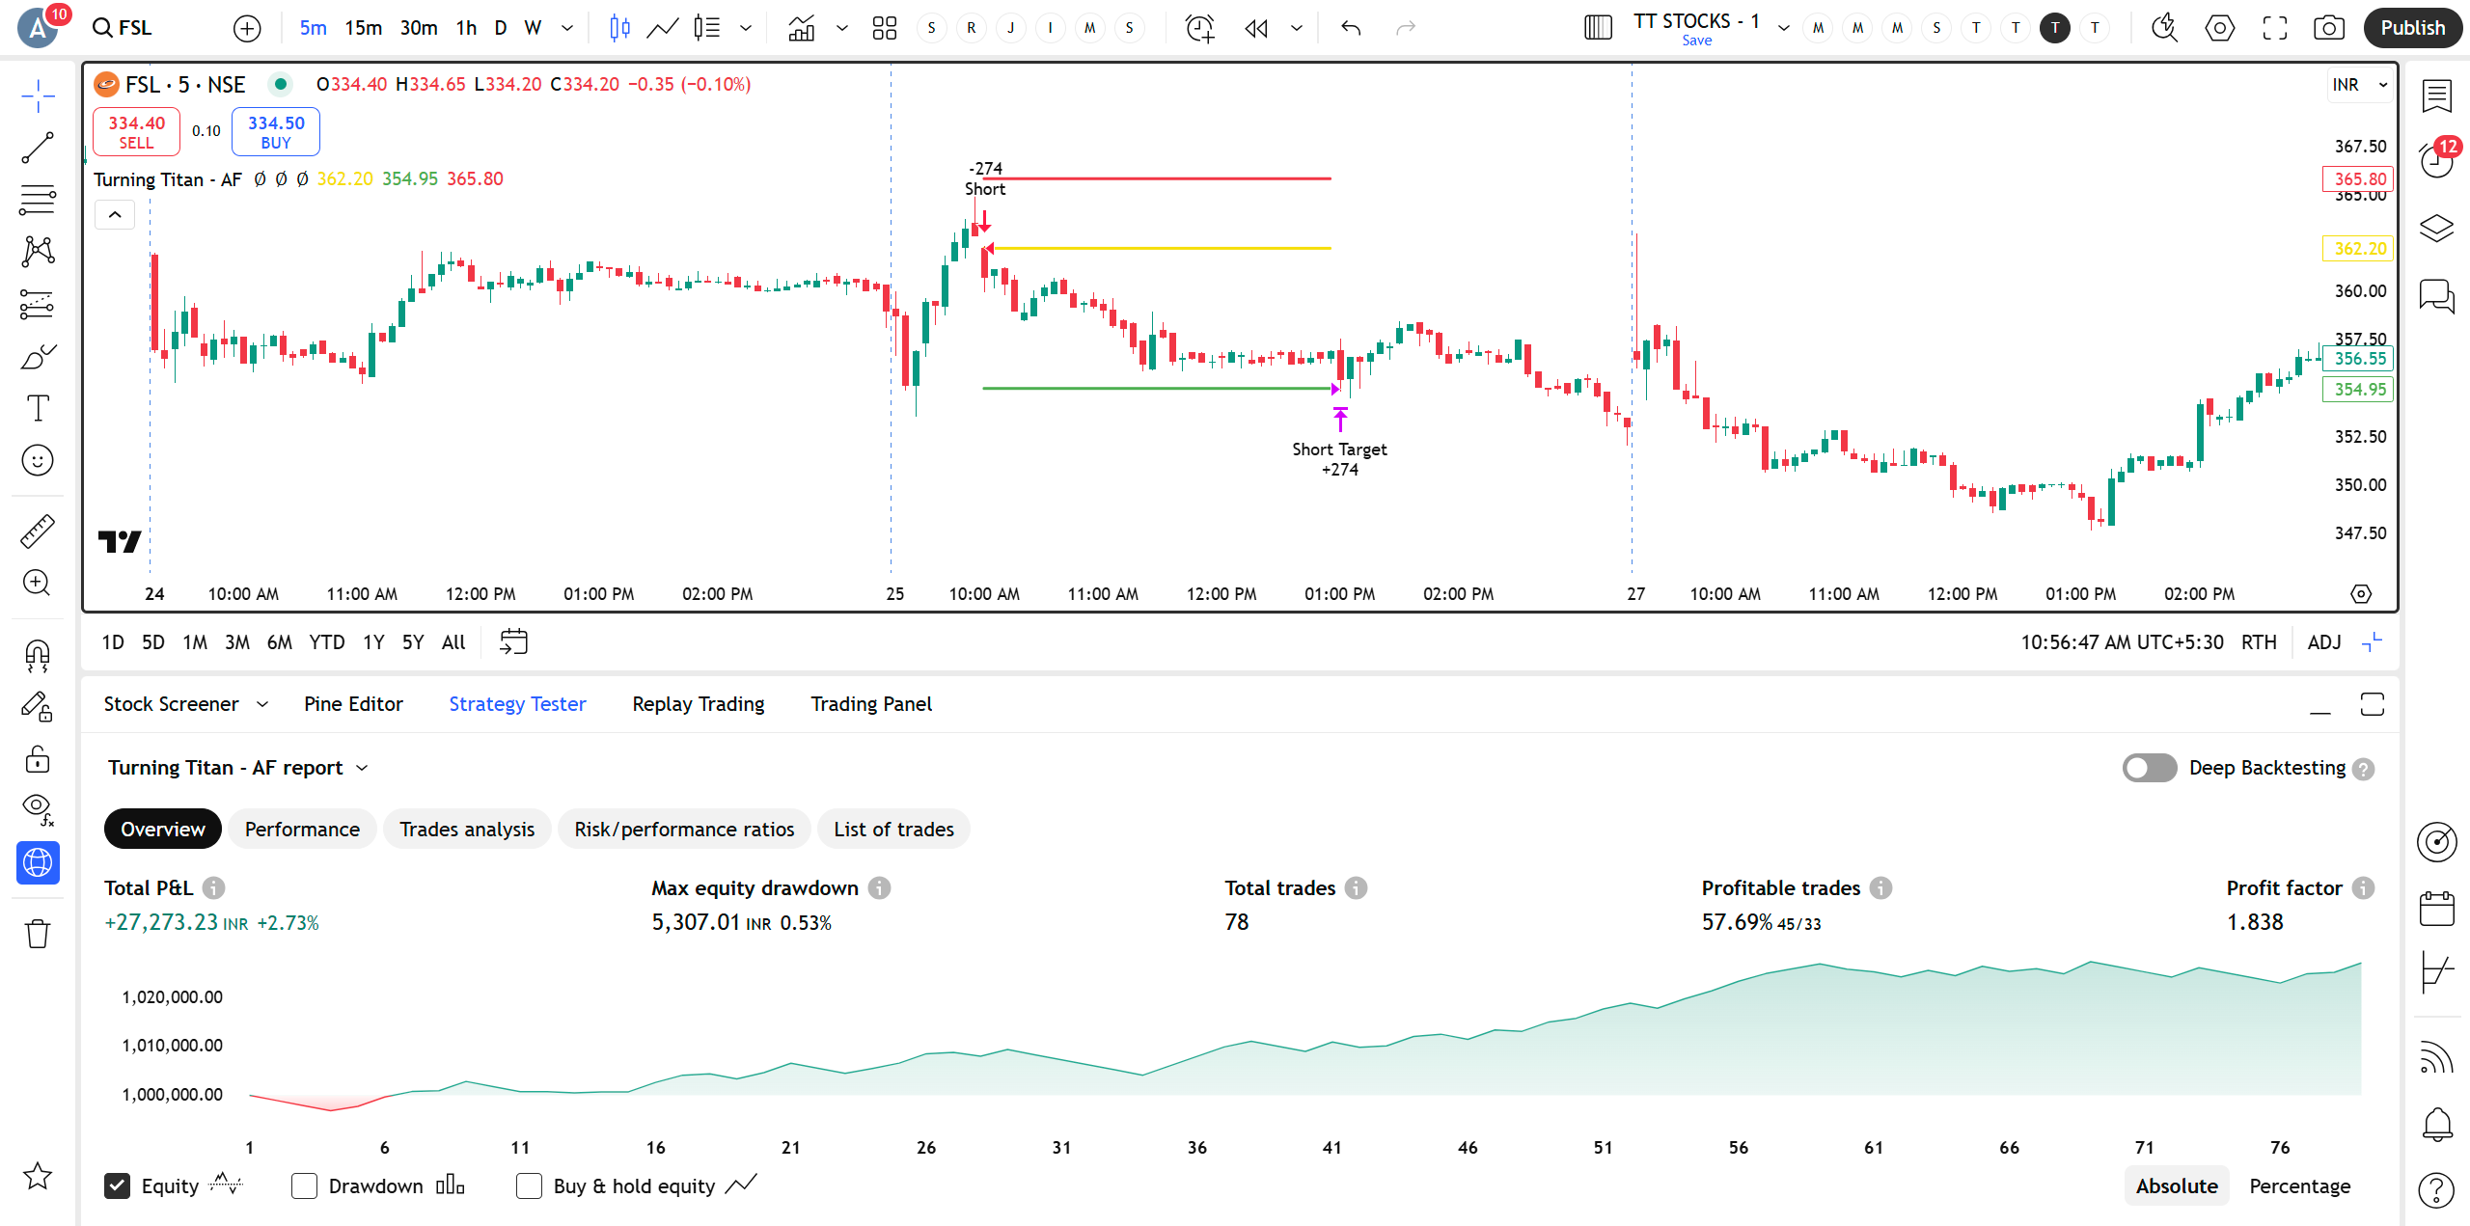Toggle stay in drawing mode
This screenshot has width=2470, height=1226.
tap(38, 708)
